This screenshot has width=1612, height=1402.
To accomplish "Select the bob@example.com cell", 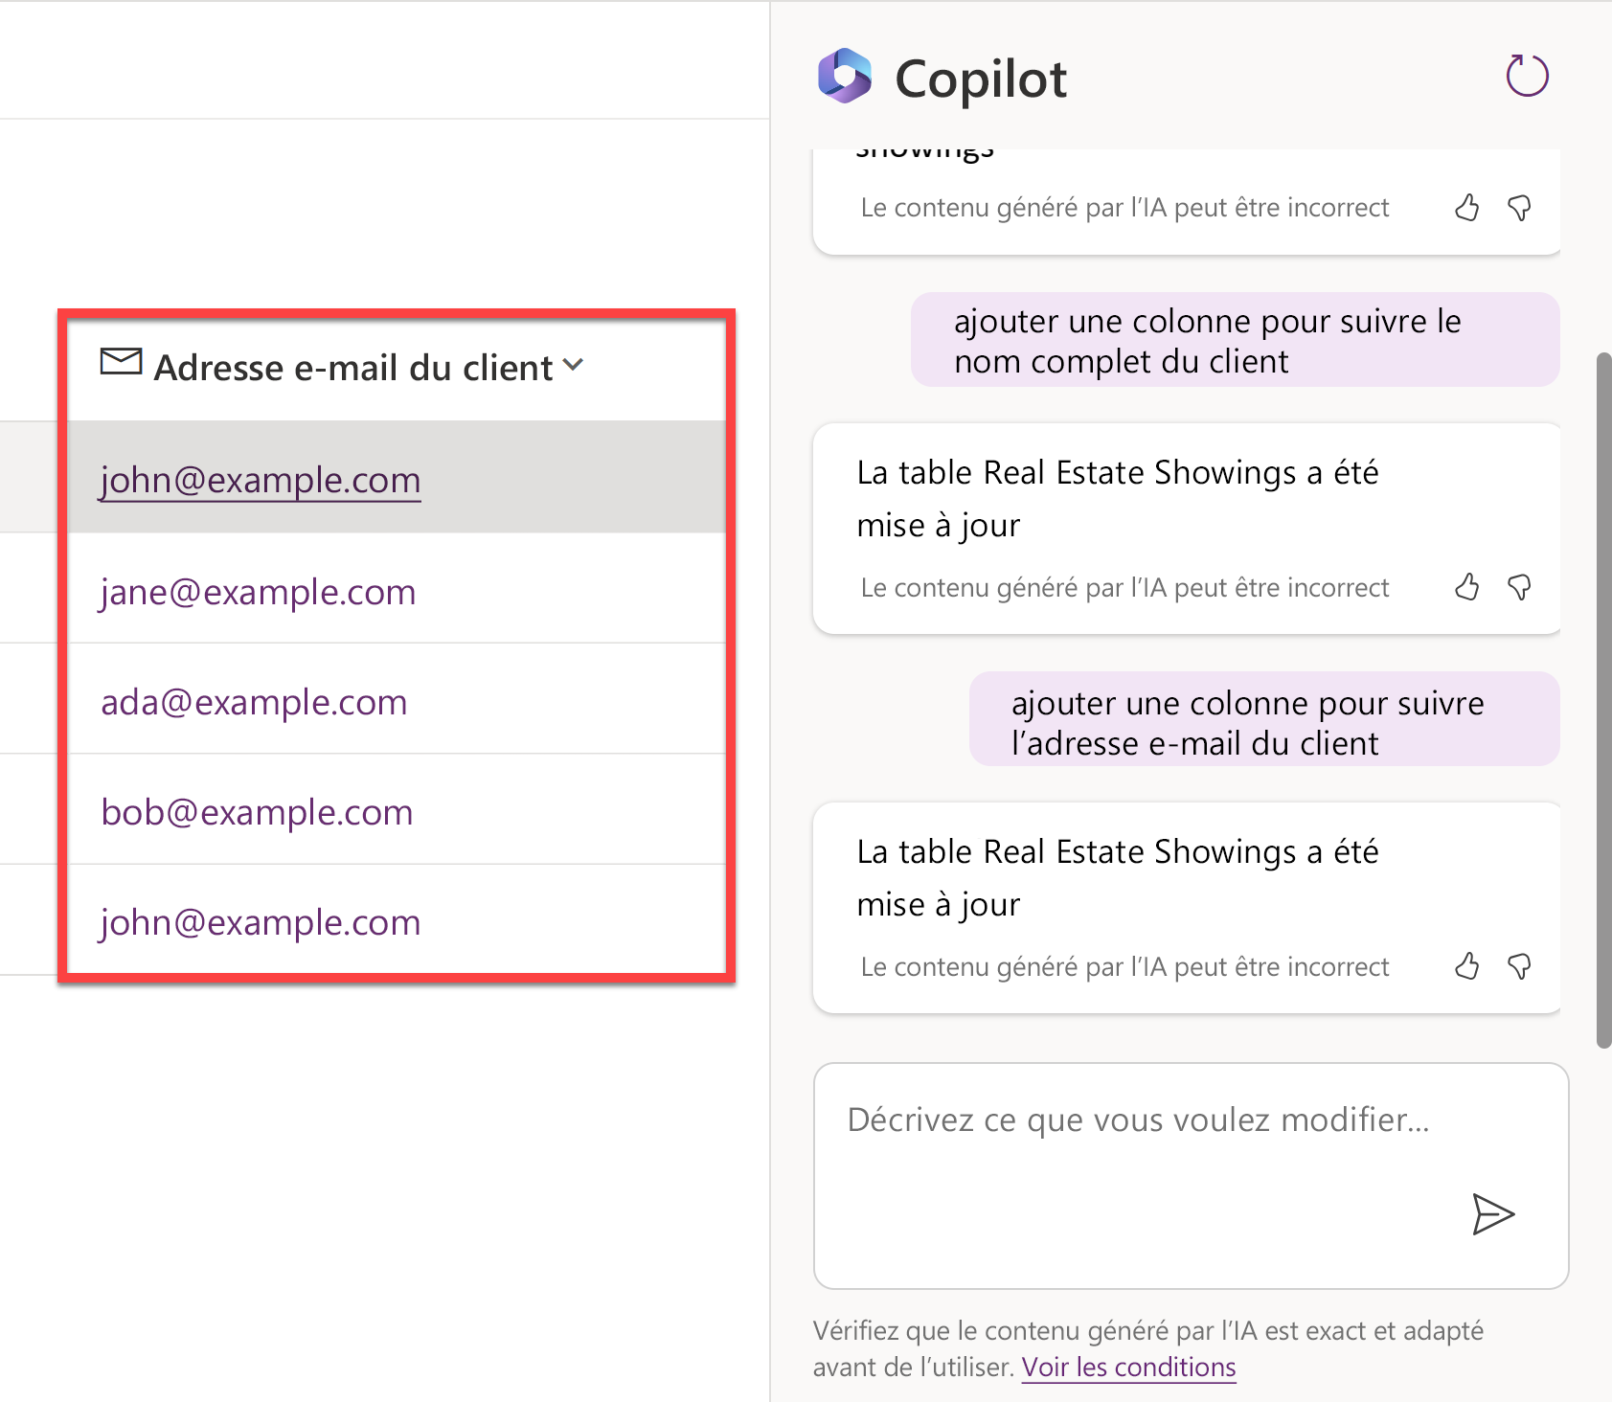I will [397, 809].
